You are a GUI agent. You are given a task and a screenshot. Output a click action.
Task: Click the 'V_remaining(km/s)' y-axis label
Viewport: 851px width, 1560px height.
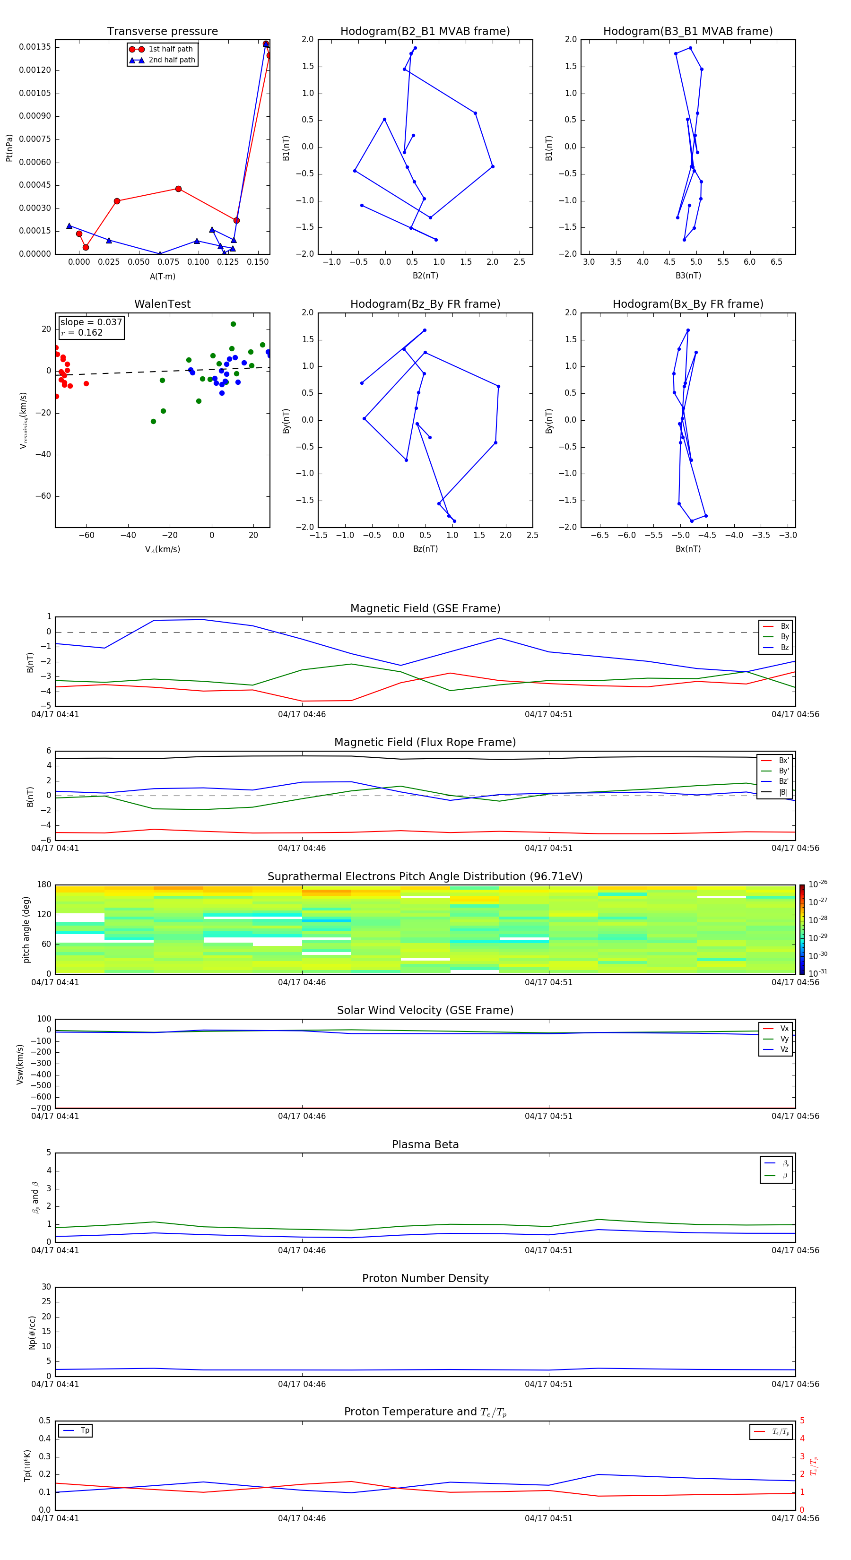[23, 420]
